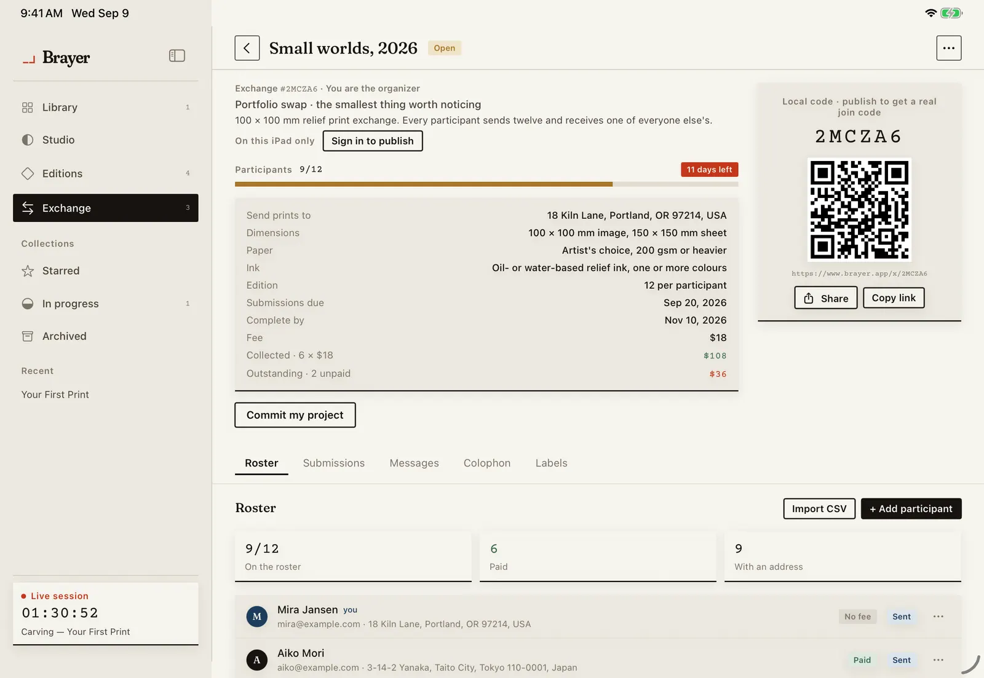
Task: Open Studio from the sidebar
Action: click(x=106, y=140)
